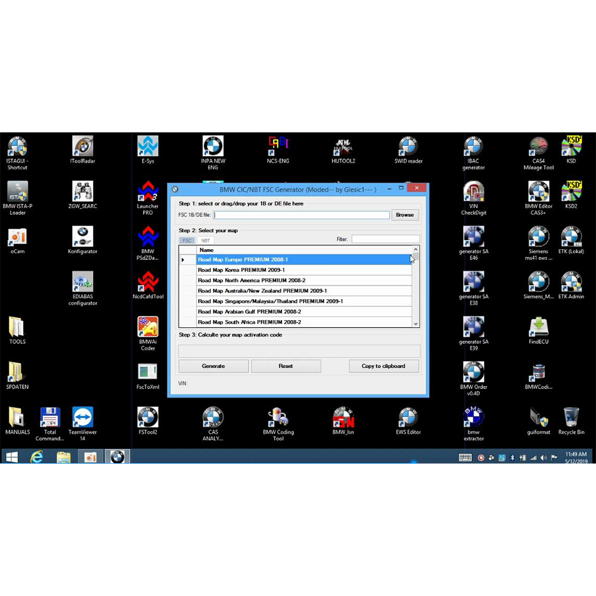
Task: Switch to the FSC tab
Action: [x=187, y=240]
